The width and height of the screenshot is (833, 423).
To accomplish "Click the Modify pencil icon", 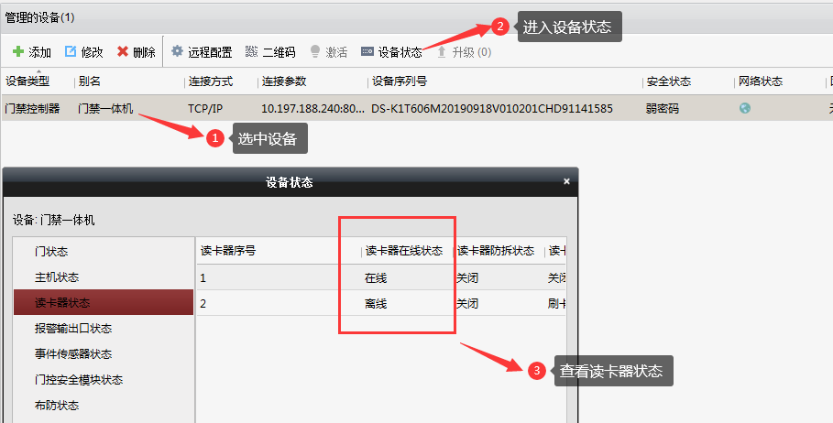I will pyautogui.click(x=71, y=51).
